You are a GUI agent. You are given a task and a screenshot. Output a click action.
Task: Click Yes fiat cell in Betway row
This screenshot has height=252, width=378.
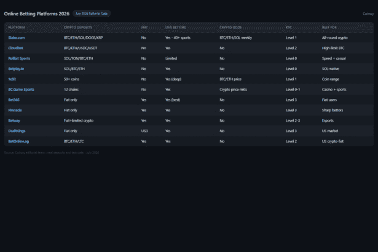[x=144, y=120]
